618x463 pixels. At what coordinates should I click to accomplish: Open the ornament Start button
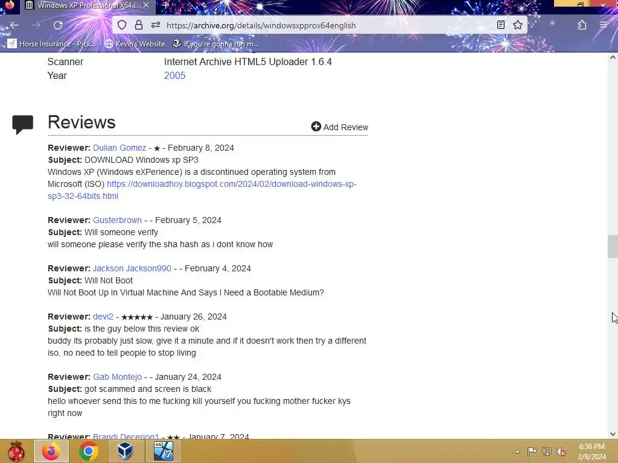pyautogui.click(x=16, y=451)
